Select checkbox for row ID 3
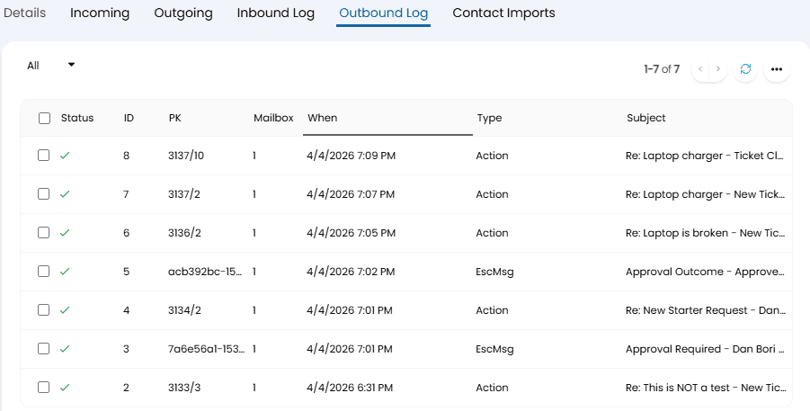 coord(44,349)
